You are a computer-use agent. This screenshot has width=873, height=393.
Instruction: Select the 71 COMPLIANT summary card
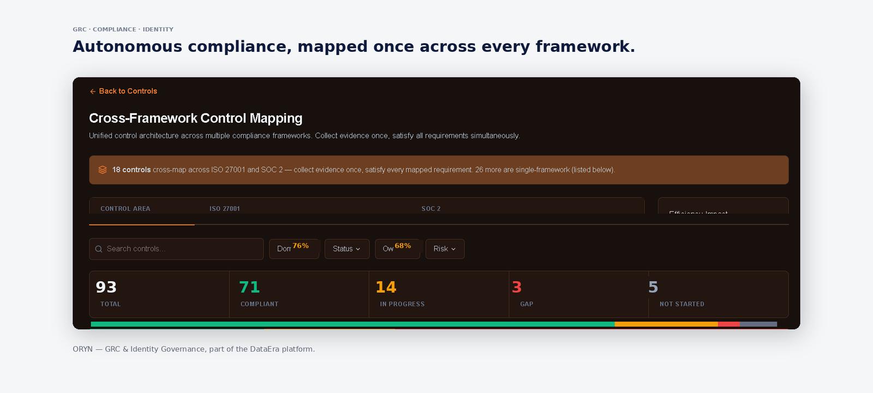[x=299, y=294]
